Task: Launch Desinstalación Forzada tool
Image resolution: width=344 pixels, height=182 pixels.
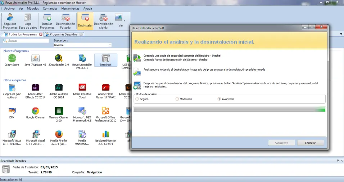Action: 65,21
